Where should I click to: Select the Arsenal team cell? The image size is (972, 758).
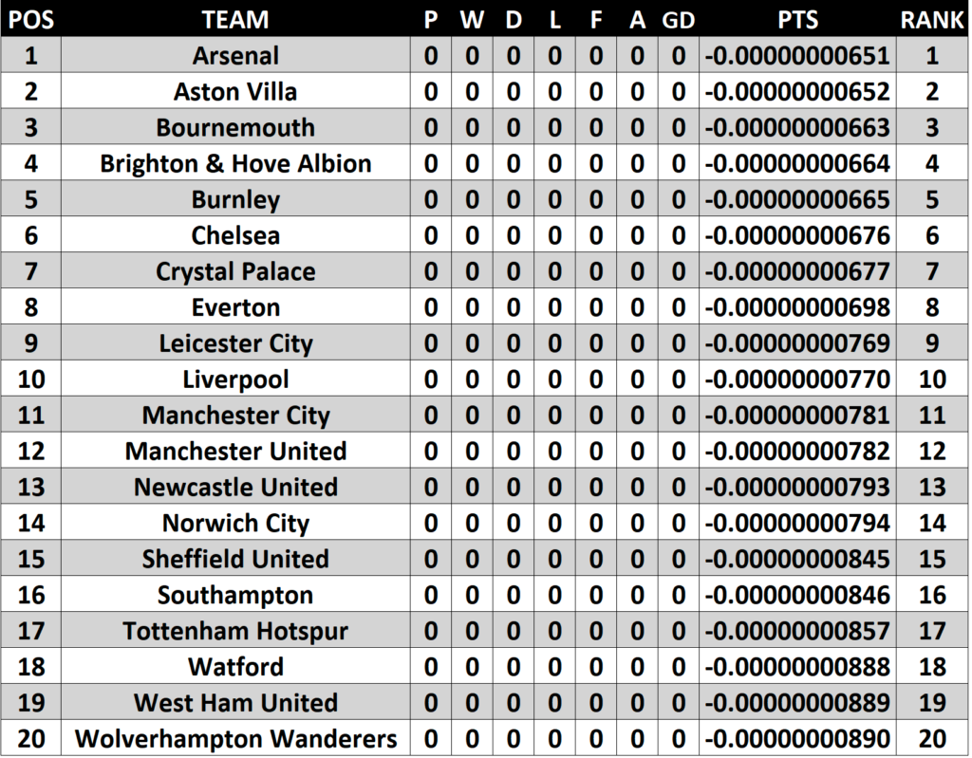pos(235,56)
